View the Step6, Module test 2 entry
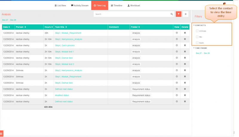The width and height of the screenshot is (239, 137). click(177, 64)
